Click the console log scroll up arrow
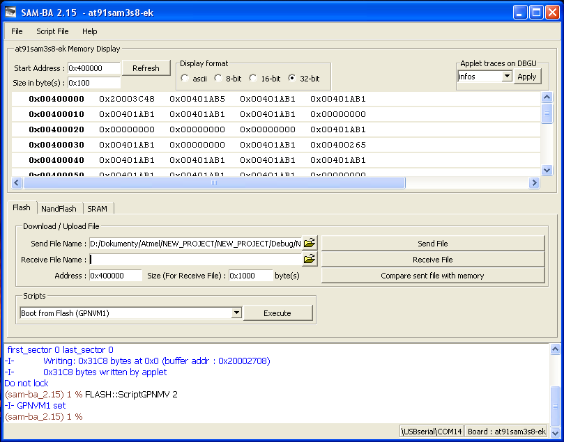 coord(555,349)
